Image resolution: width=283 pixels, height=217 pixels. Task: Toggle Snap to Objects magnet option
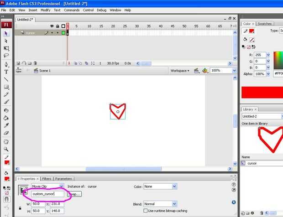6,199
